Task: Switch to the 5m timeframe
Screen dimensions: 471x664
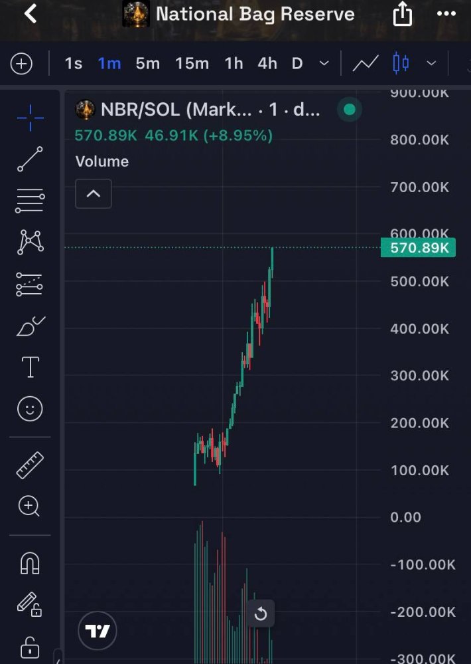Action: click(147, 64)
